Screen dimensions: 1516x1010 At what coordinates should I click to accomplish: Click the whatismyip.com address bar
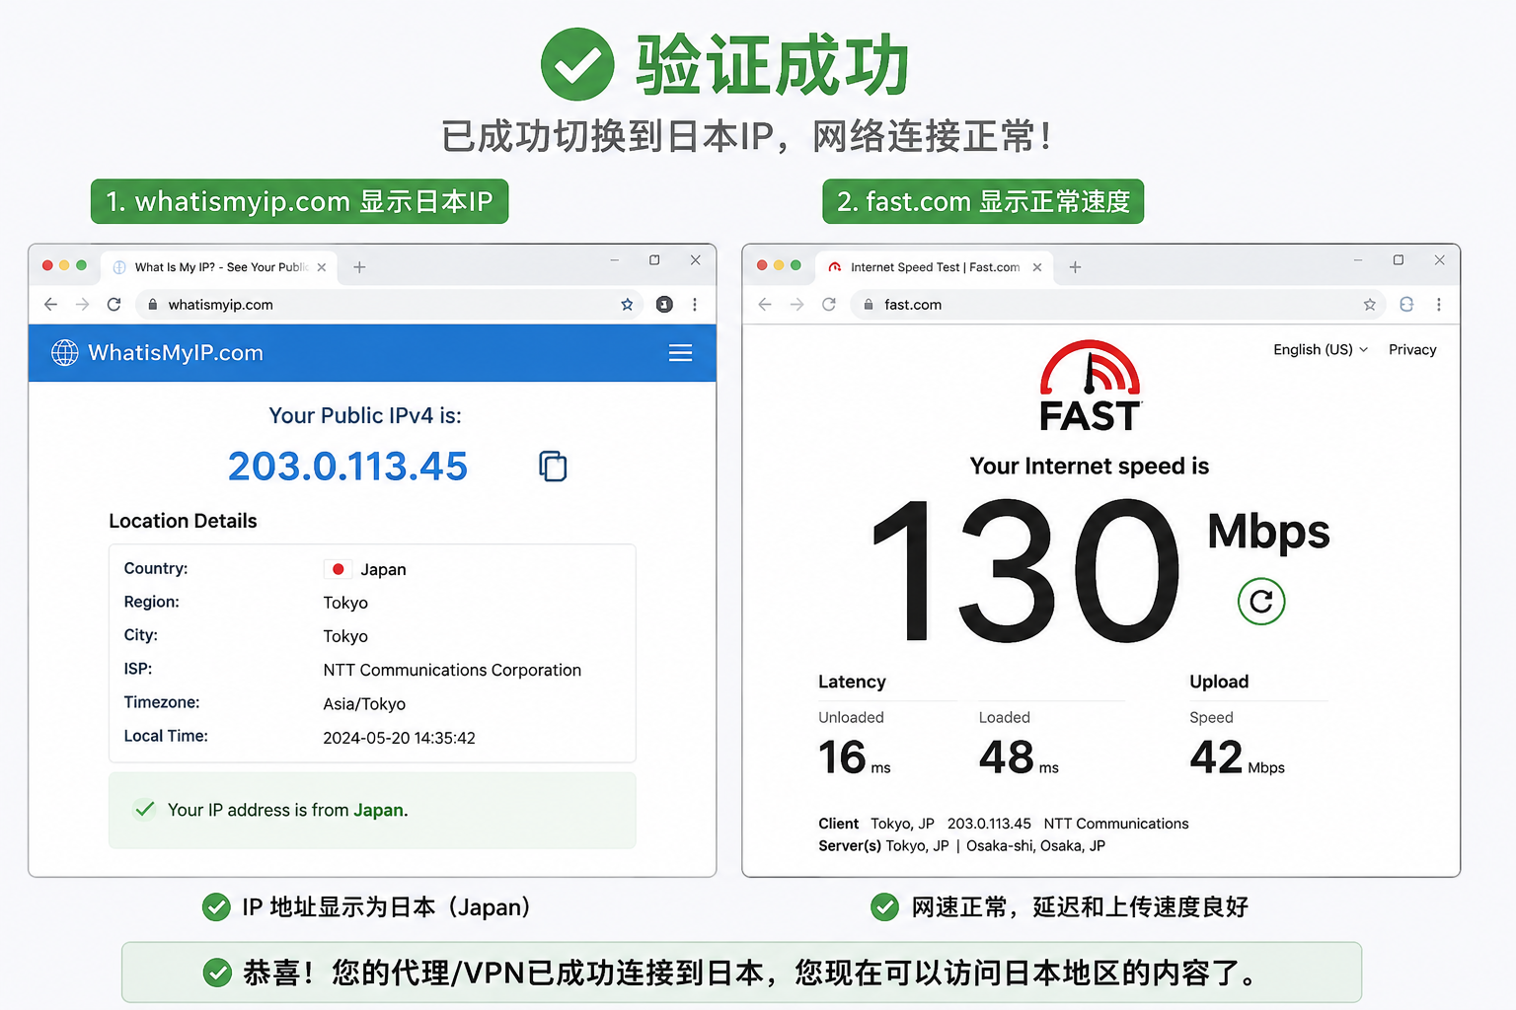389,305
